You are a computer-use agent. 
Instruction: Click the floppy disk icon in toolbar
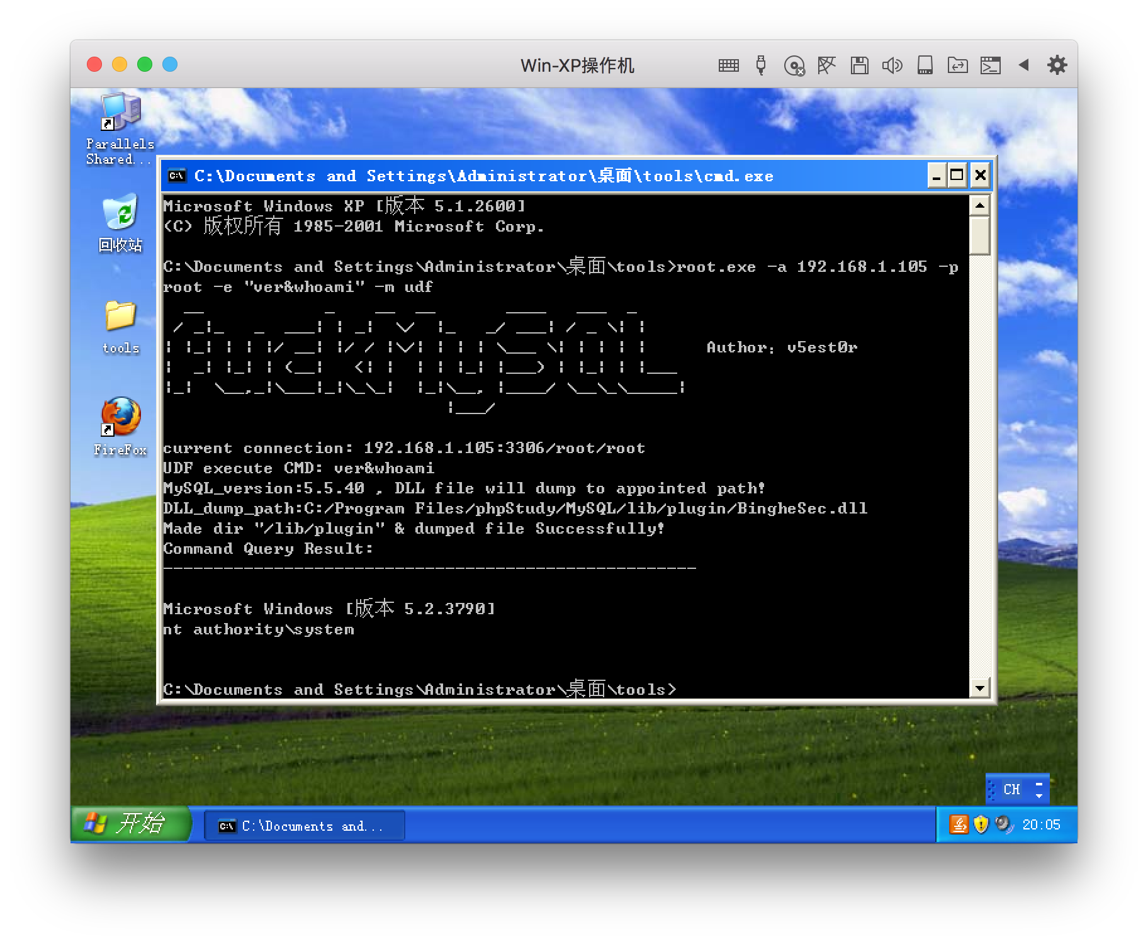click(859, 65)
